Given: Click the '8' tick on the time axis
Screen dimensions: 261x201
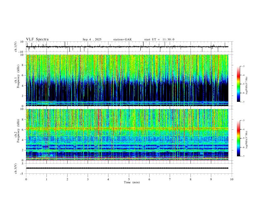Looking at the screenshot, I should click(x=190, y=179).
